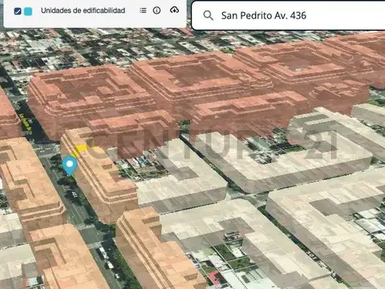This screenshot has width=385, height=289.
Task: Open the layer legend list icon
Action: click(143, 10)
